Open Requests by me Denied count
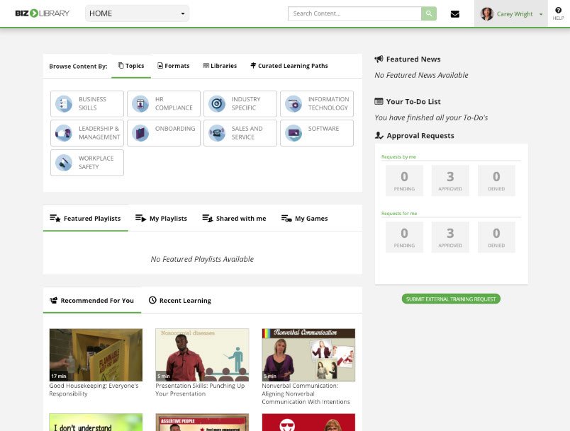 [x=496, y=180]
